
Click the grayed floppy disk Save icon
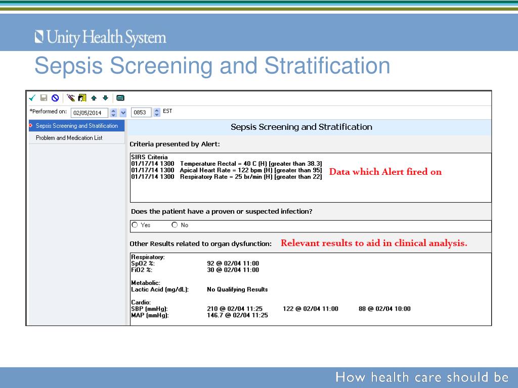click(x=44, y=98)
